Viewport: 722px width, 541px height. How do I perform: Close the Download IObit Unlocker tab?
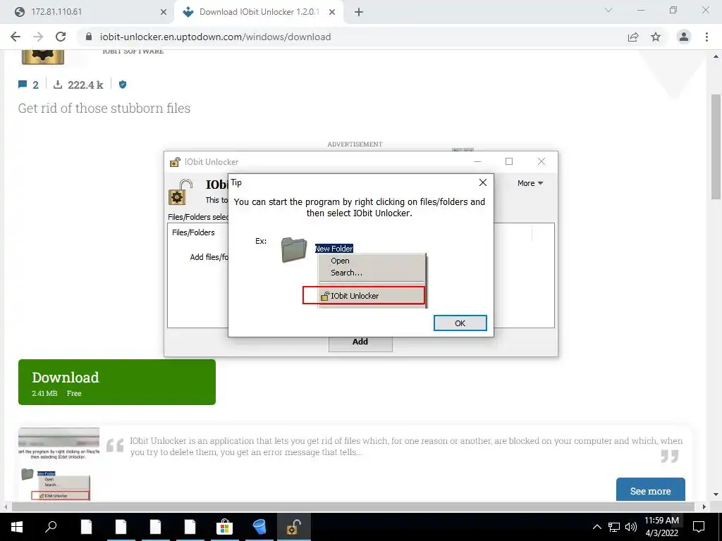tap(332, 12)
